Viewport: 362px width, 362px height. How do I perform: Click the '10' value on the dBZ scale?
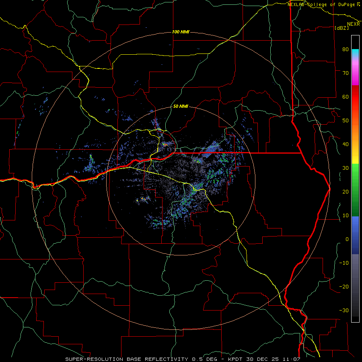tap(346, 216)
